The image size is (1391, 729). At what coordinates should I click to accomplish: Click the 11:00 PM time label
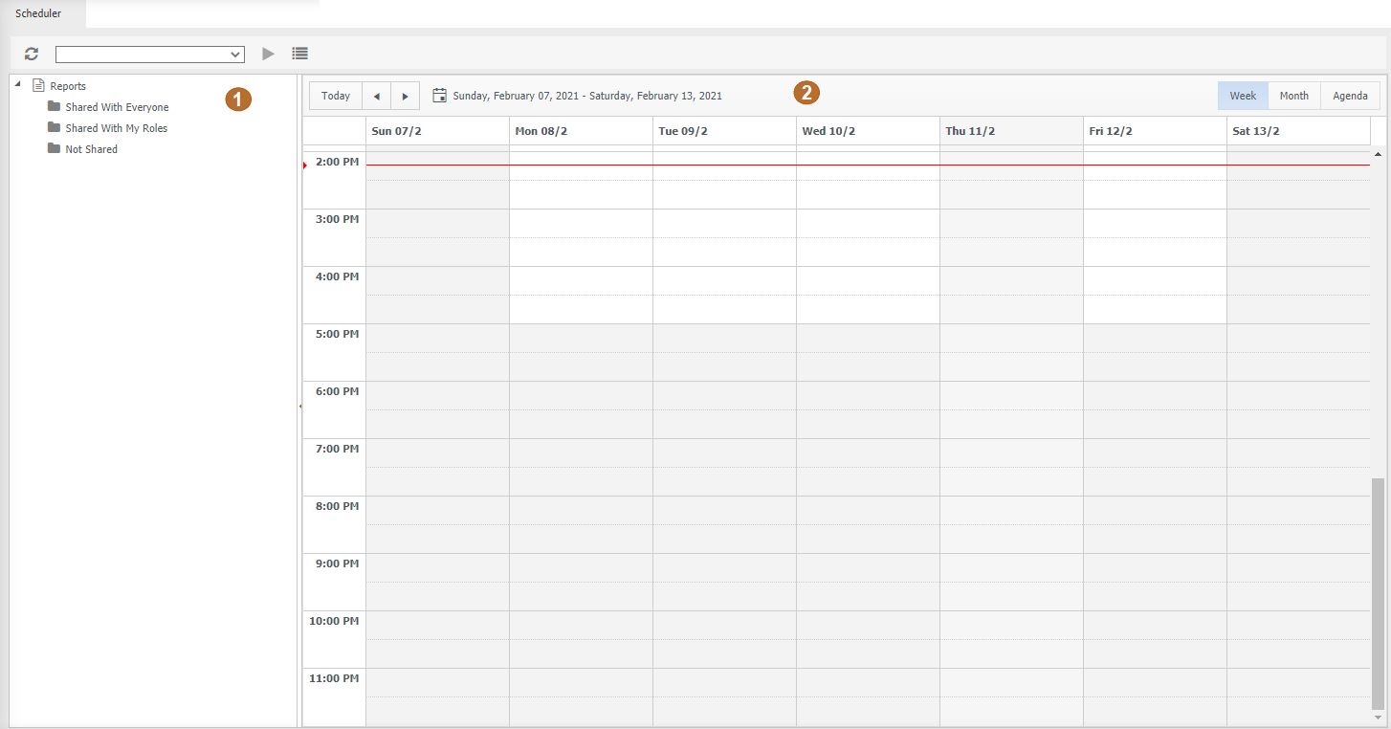pos(334,678)
